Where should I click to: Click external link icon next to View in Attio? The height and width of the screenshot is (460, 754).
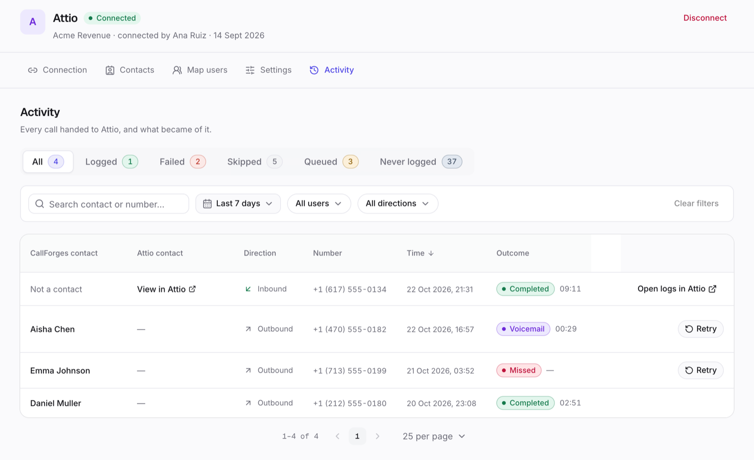click(x=192, y=289)
